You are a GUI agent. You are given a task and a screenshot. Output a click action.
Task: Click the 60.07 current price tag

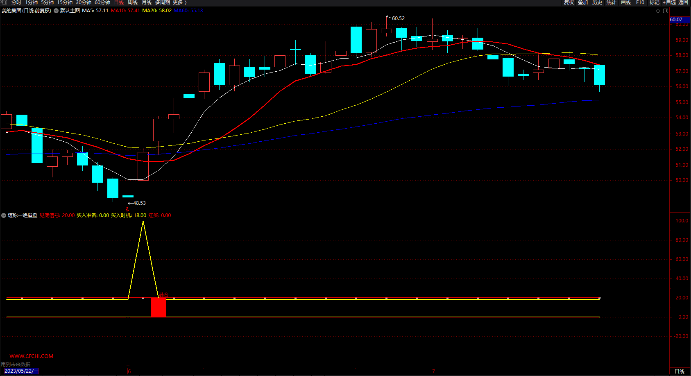pyautogui.click(x=680, y=20)
